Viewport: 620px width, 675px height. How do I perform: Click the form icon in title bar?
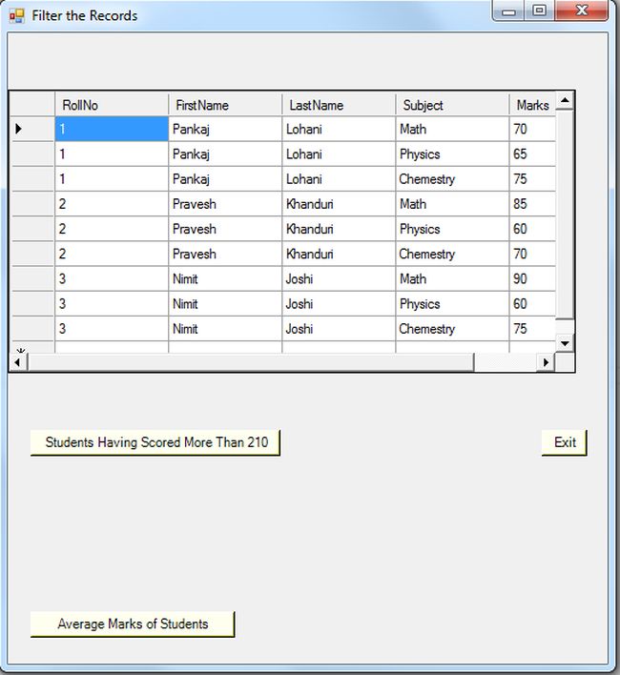tap(17, 16)
